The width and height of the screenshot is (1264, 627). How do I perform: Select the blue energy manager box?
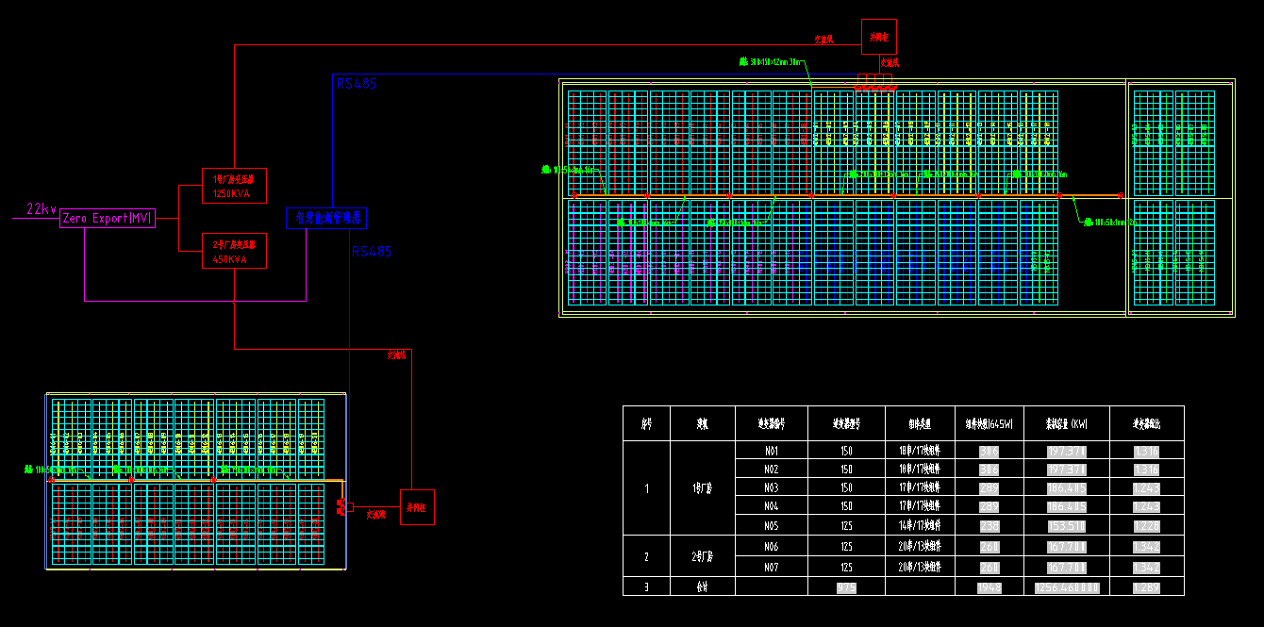coord(326,218)
